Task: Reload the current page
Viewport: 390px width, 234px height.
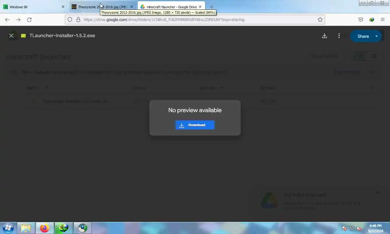Action: [29, 19]
